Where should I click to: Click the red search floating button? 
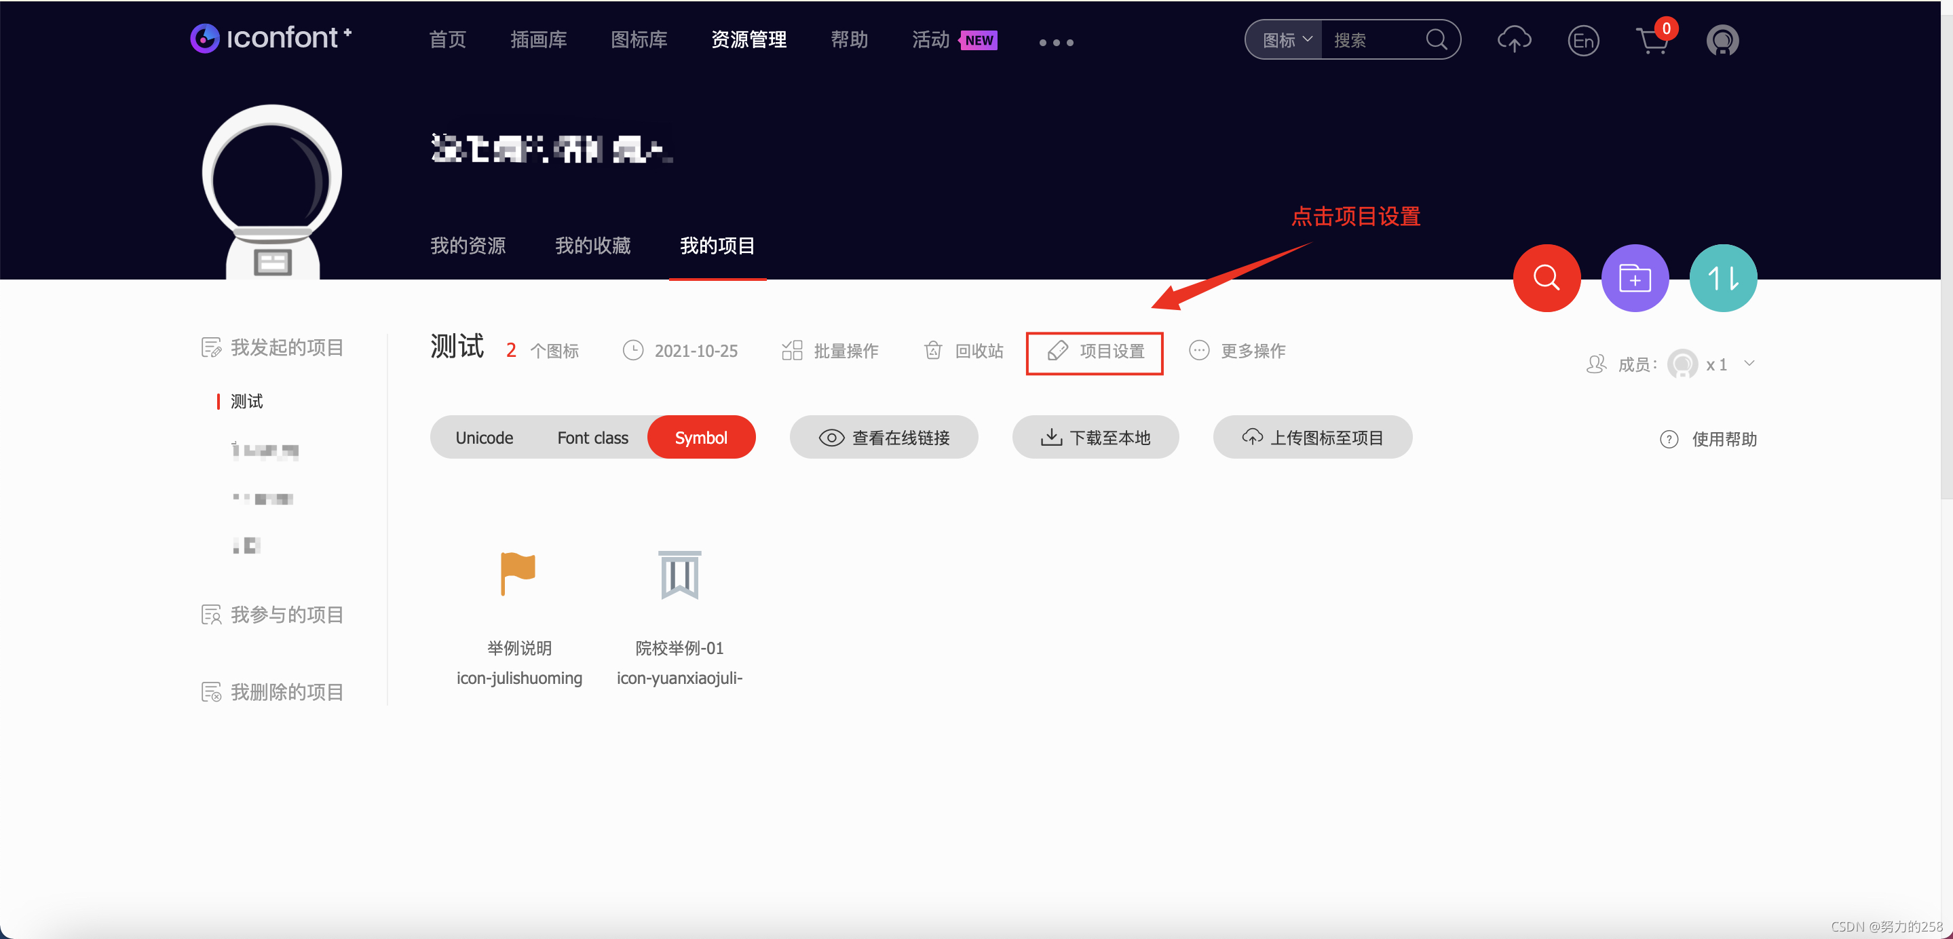pyautogui.click(x=1546, y=278)
